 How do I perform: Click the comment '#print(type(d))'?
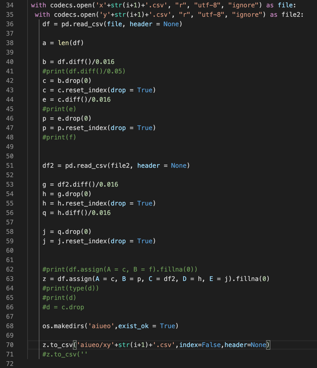tap(71, 288)
